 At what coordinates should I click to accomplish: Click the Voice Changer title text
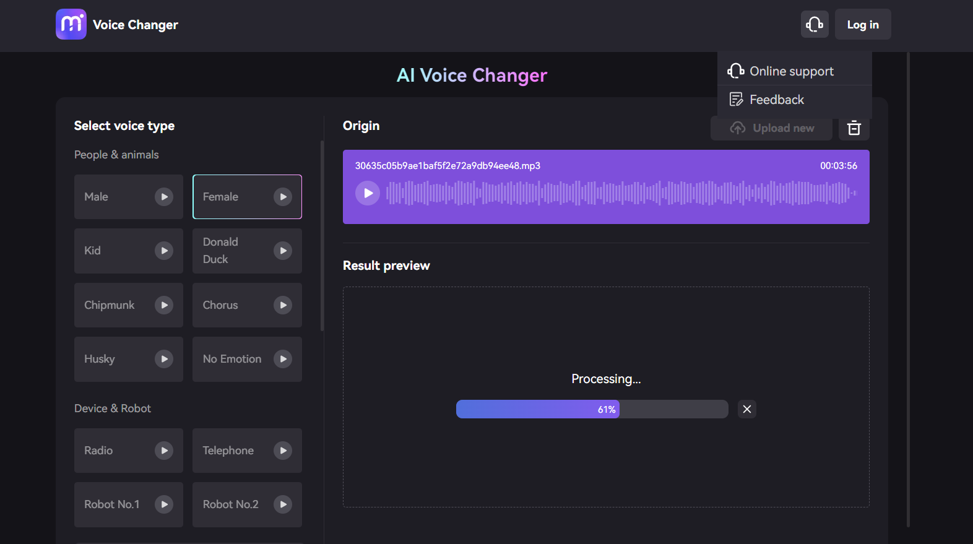(136, 25)
